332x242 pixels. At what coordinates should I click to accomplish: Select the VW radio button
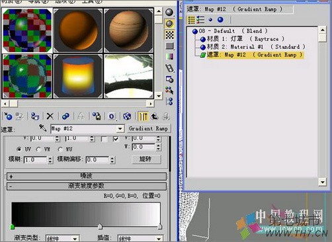click(x=38, y=149)
